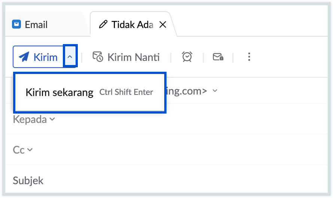Close the Tidak Ada draft tab
Viewport: 333px width, 198px height.
tap(163, 25)
